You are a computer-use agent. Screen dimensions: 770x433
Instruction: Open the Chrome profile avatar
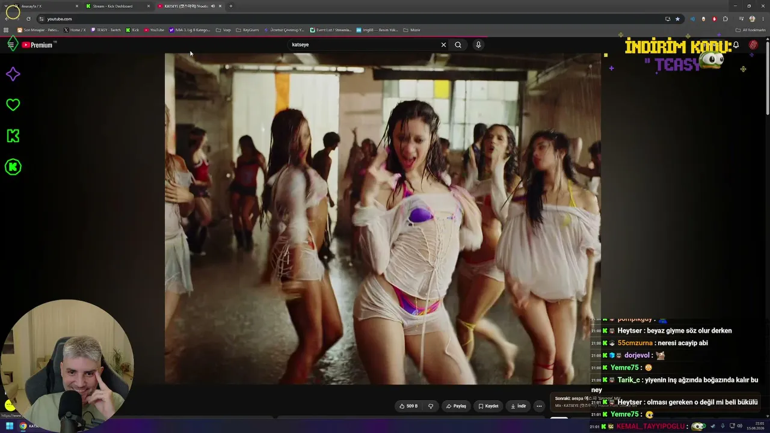(752, 19)
